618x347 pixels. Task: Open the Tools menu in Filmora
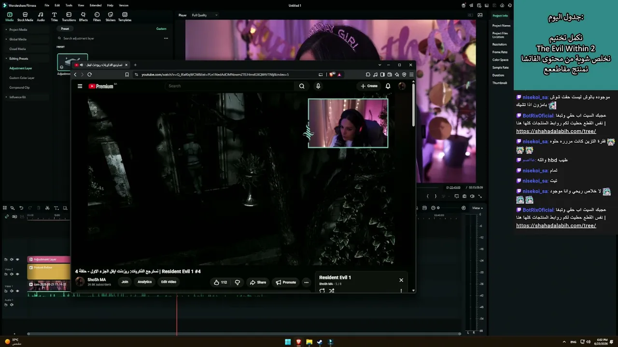coord(69,5)
